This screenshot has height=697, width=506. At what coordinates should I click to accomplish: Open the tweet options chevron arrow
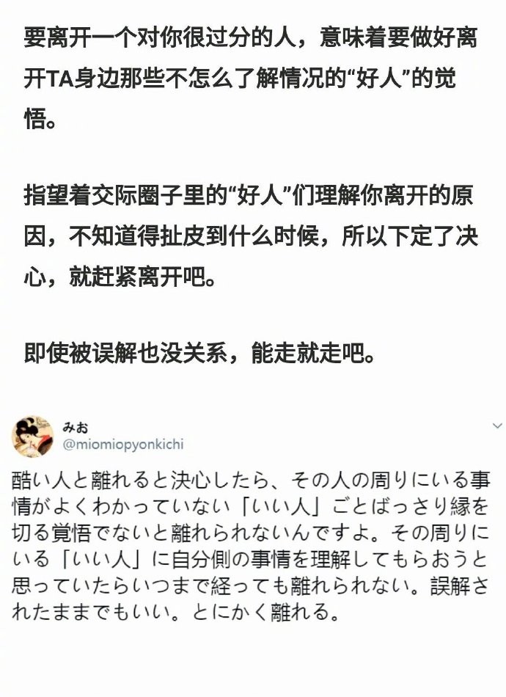[x=497, y=426]
